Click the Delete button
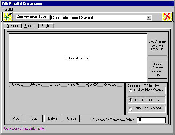The image size is (175, 135). tap(53, 118)
